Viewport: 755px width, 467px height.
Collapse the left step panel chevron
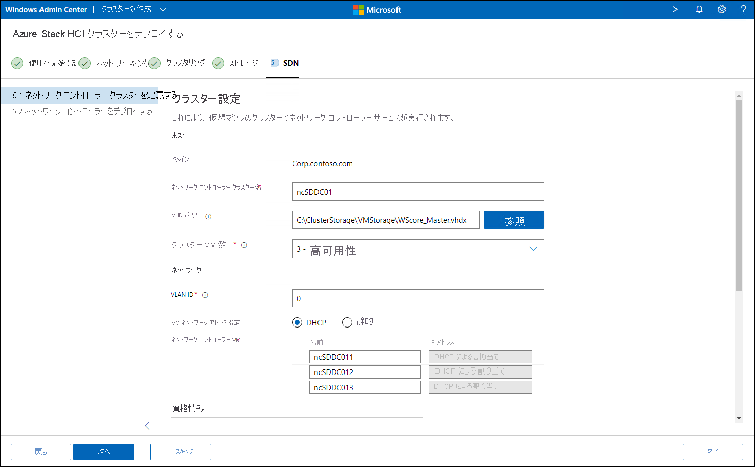pyautogui.click(x=147, y=426)
